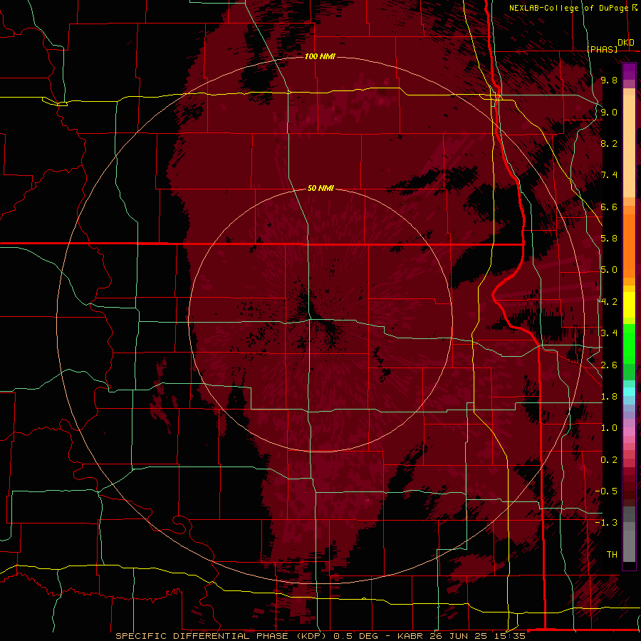Click the 9.0 legend value
The width and height of the screenshot is (641, 641).
coord(609,112)
